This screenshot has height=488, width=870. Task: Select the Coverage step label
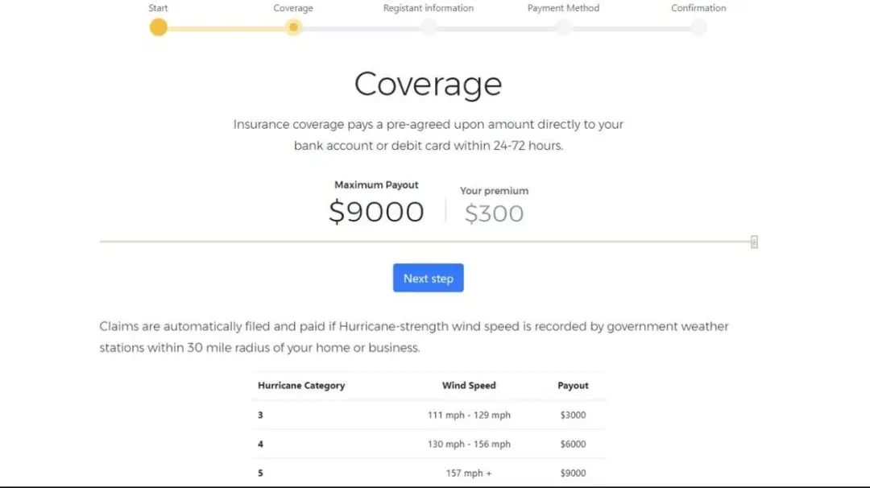click(293, 8)
